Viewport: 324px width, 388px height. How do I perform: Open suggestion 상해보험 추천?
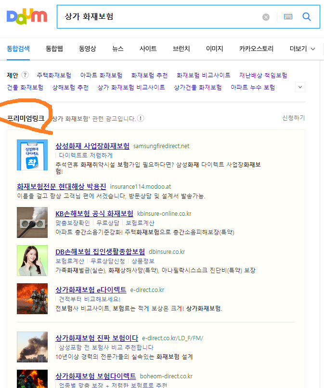point(70,87)
